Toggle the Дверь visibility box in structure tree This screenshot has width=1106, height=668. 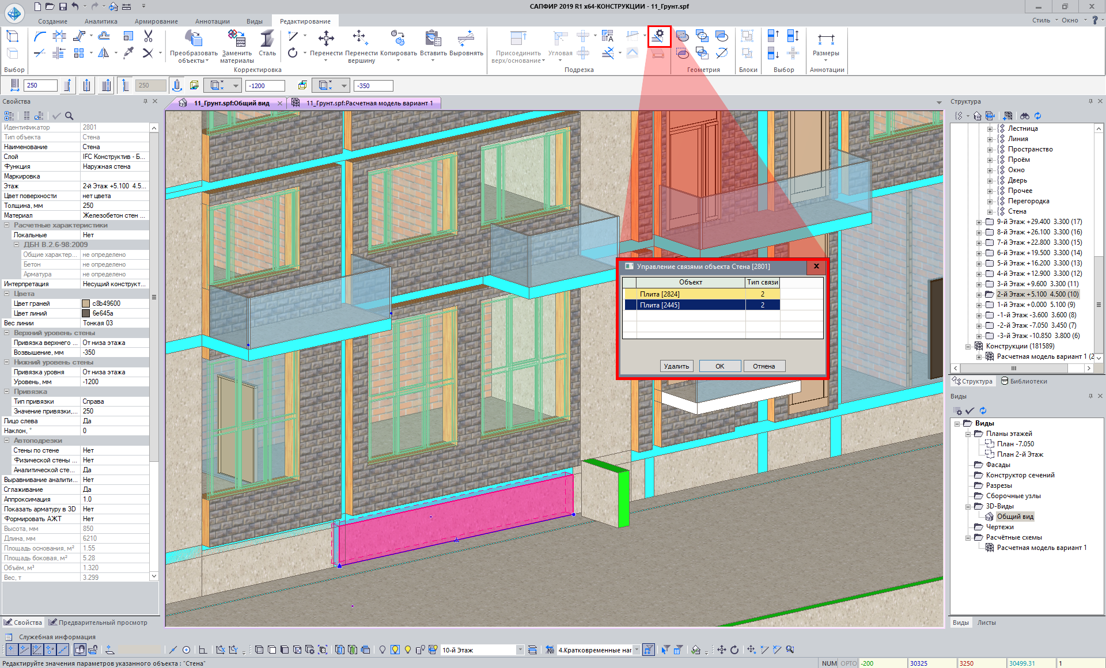tap(1001, 180)
